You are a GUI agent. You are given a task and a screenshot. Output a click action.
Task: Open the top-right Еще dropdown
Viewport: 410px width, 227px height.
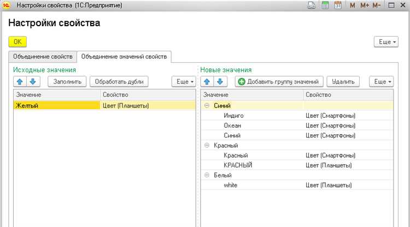tap(386, 42)
